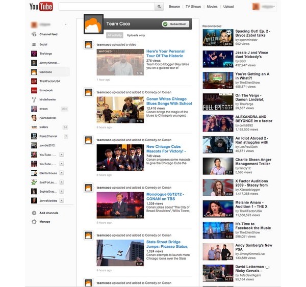Open the TV Shows link

pyautogui.click(x=193, y=7)
